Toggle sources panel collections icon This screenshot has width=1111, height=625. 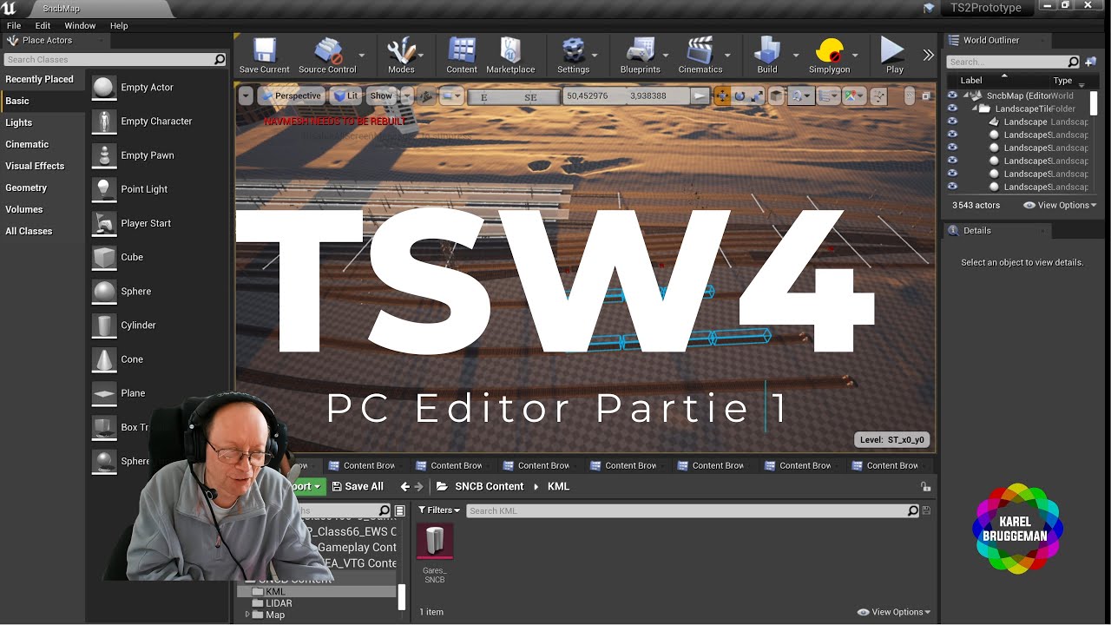399,510
